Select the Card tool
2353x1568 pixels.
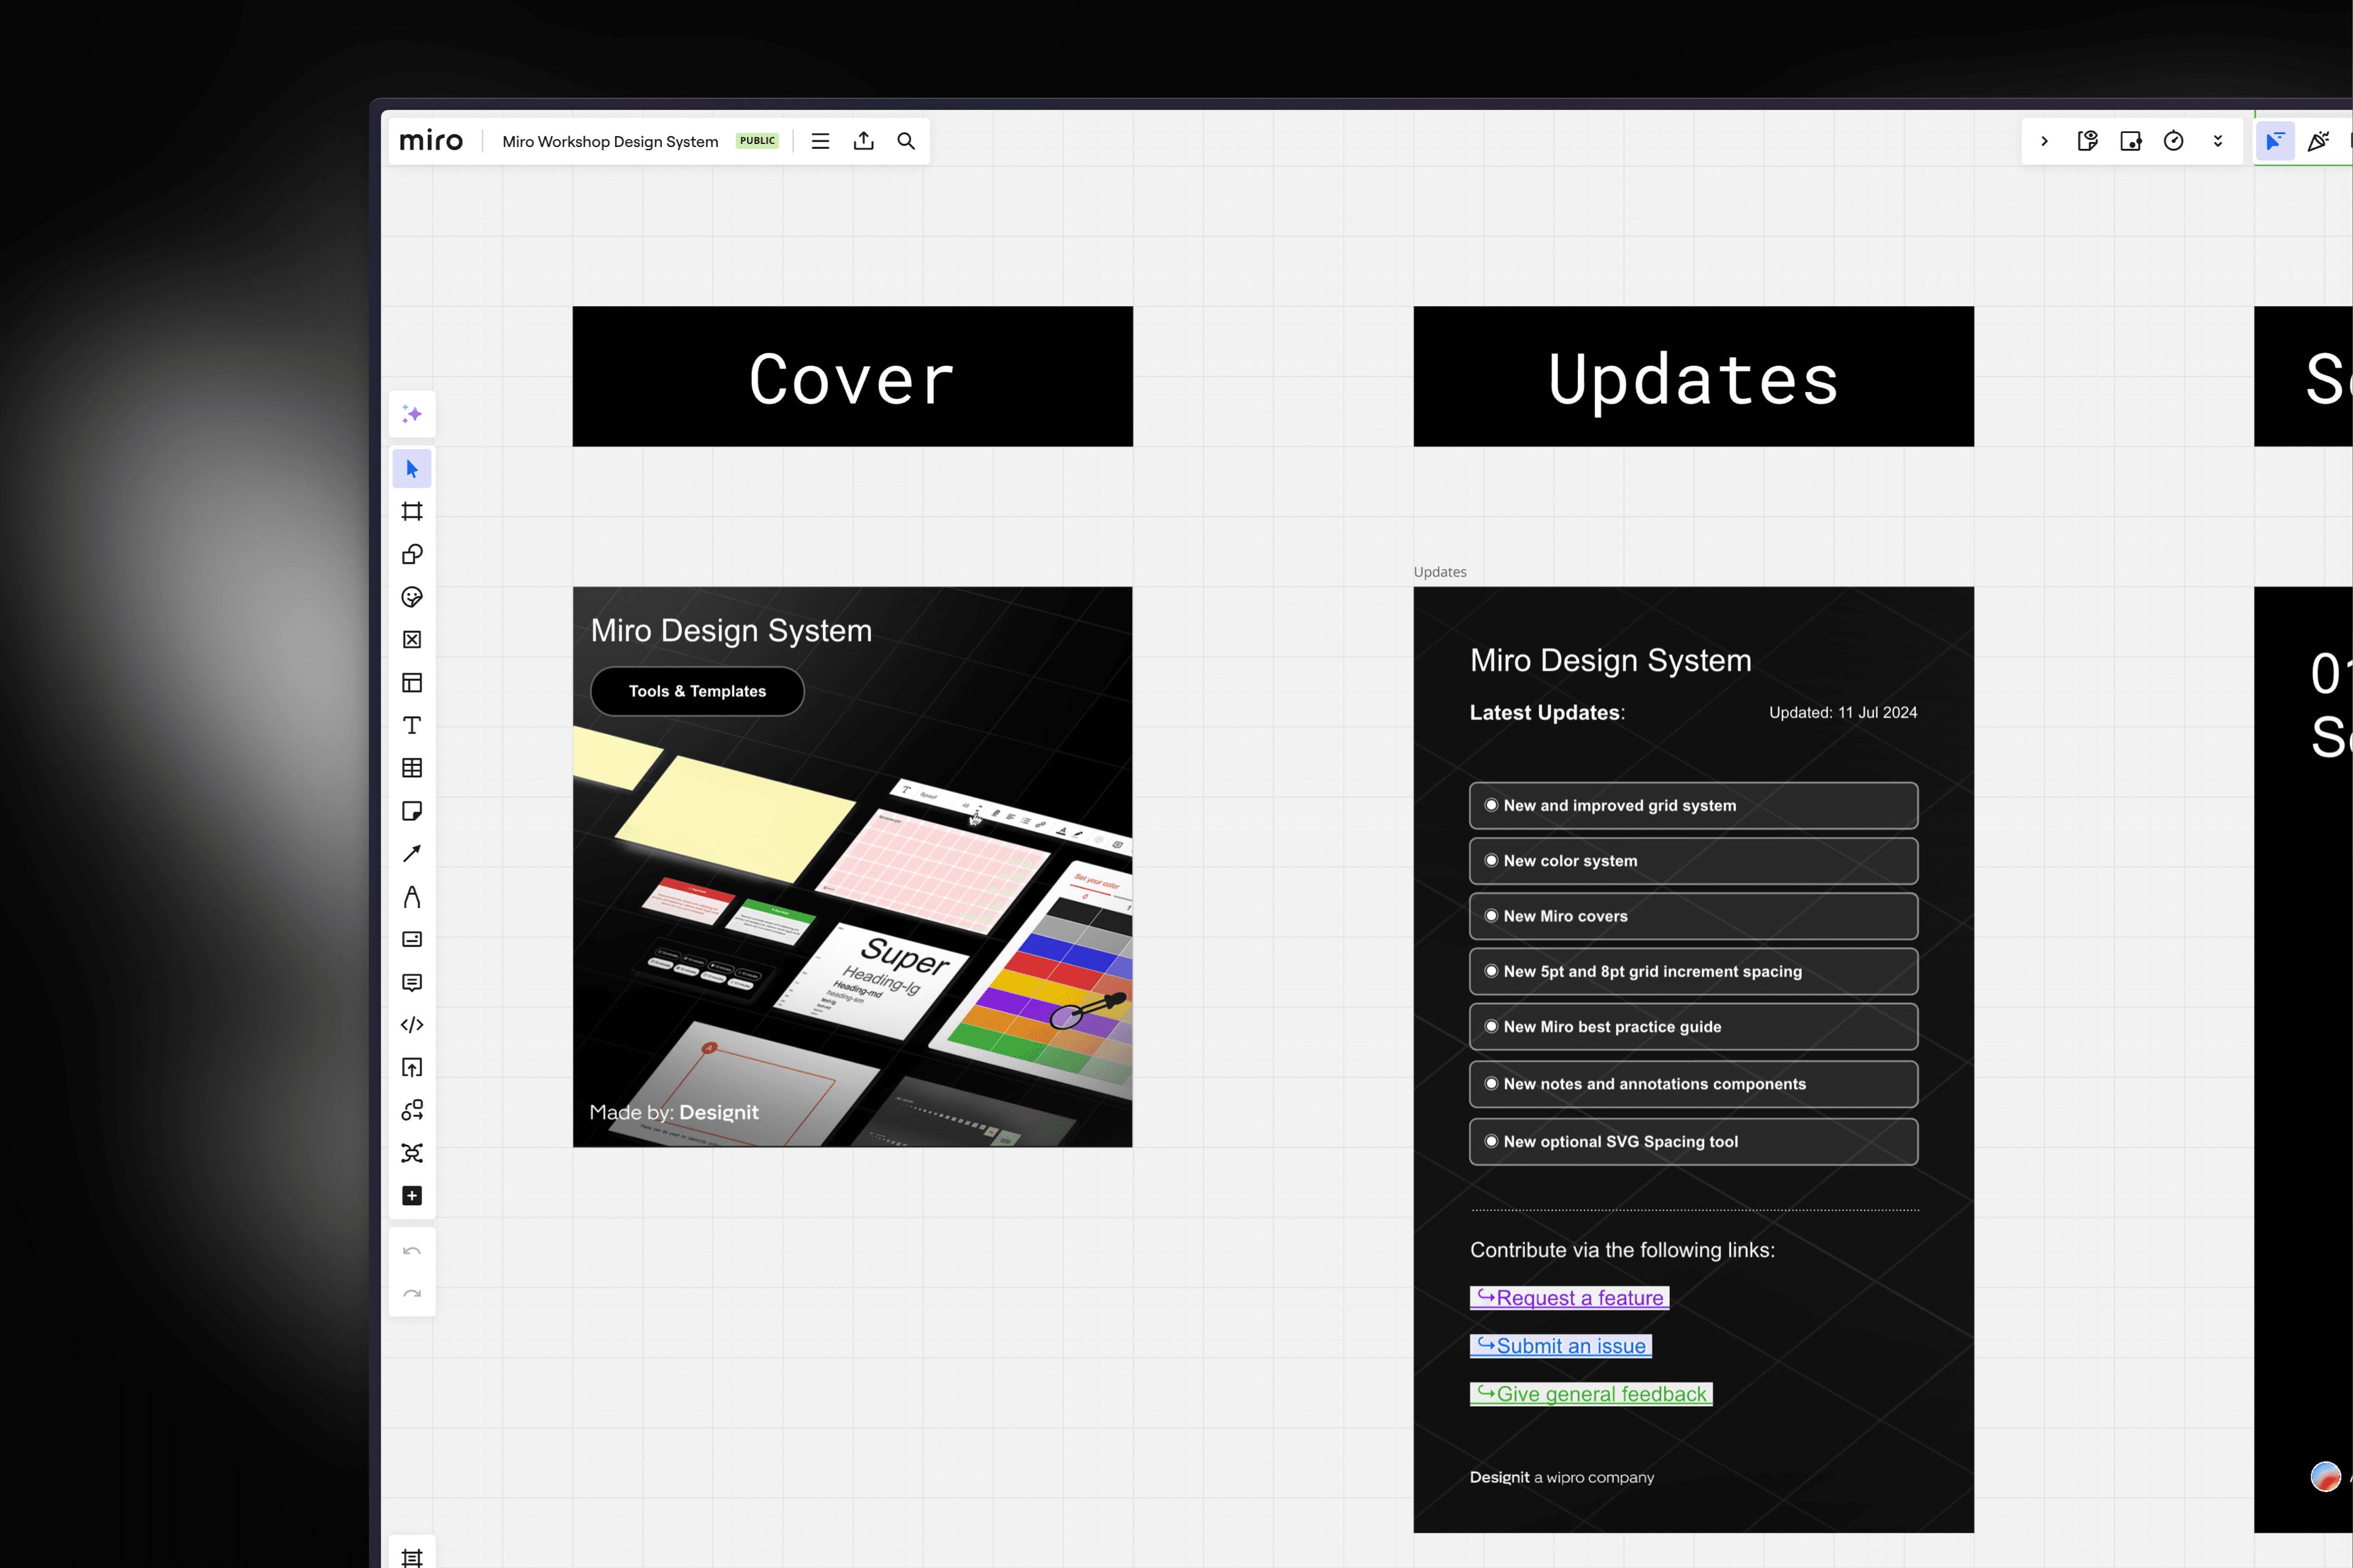click(412, 940)
